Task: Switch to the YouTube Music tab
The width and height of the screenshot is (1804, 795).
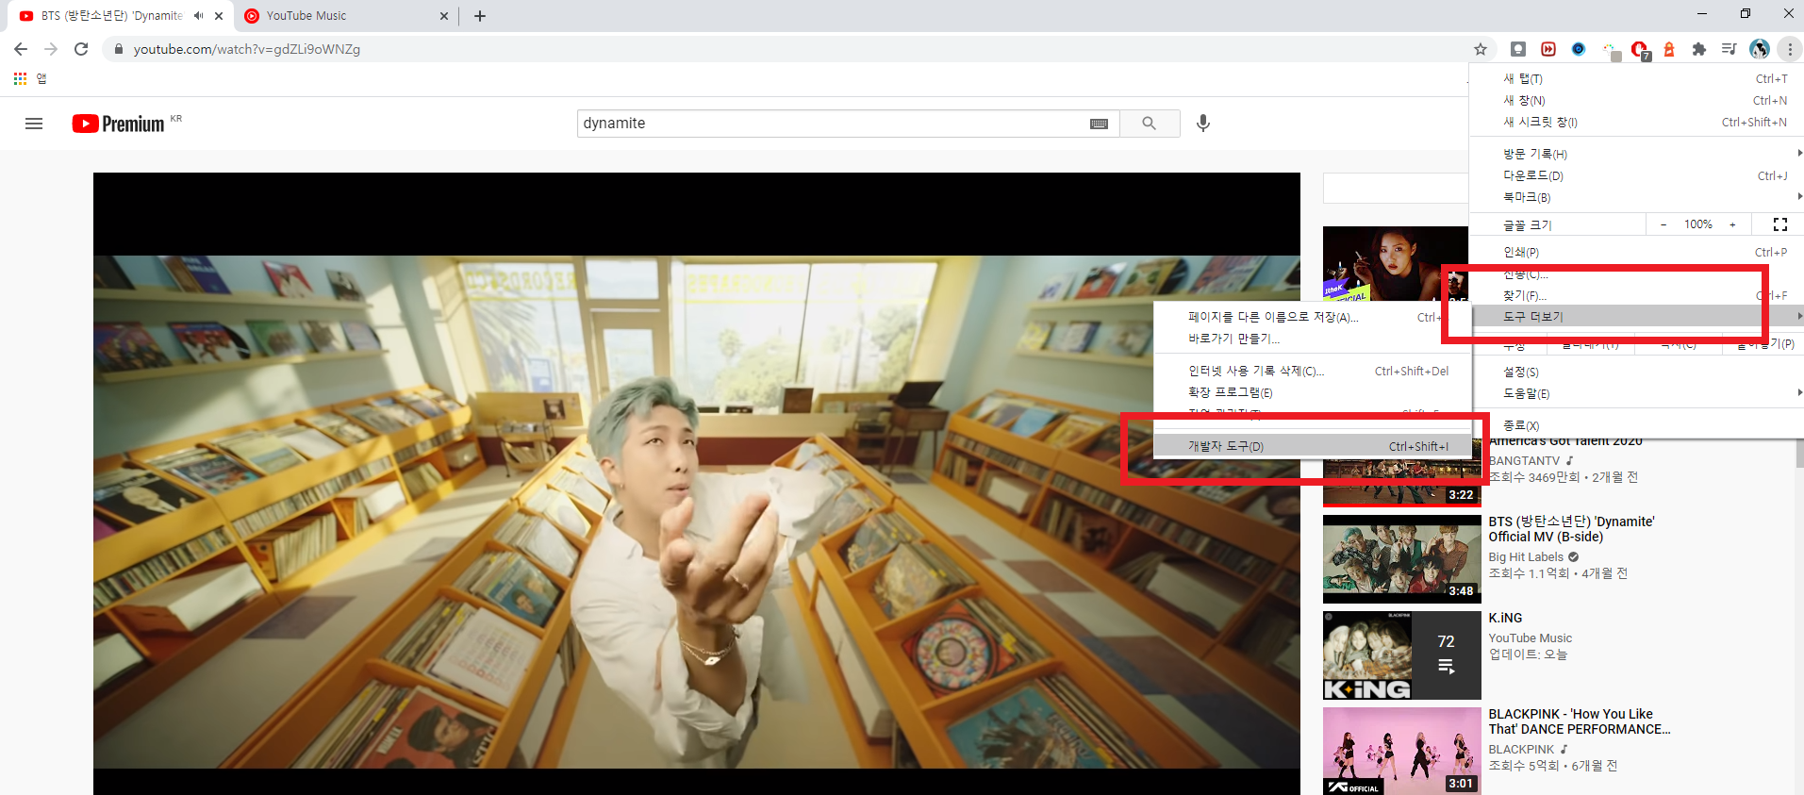Action: [x=344, y=16]
